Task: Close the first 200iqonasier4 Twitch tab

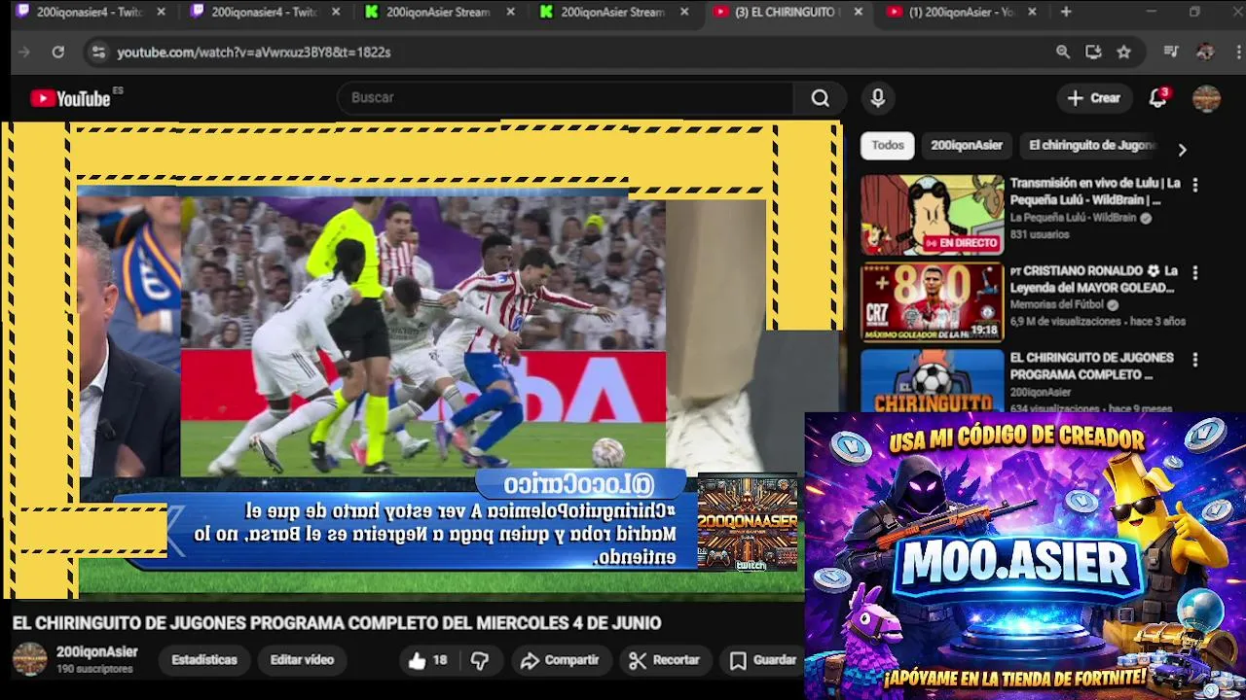Action: pyautogui.click(x=162, y=12)
